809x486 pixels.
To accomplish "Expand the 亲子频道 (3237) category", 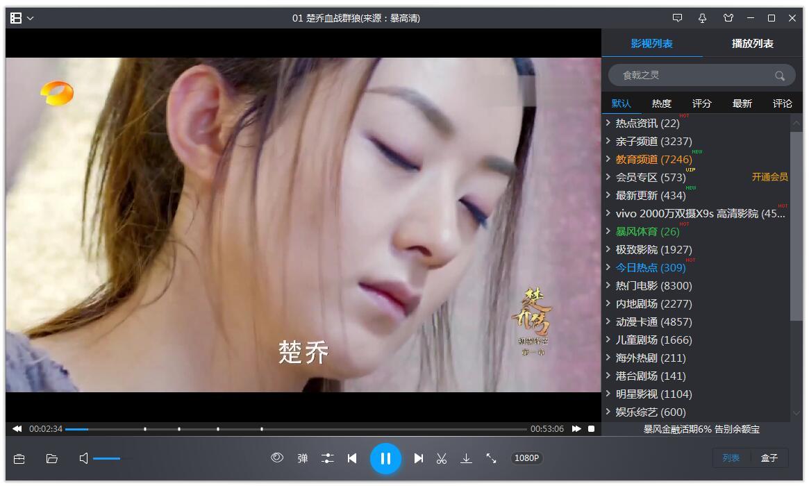I will pyautogui.click(x=608, y=141).
